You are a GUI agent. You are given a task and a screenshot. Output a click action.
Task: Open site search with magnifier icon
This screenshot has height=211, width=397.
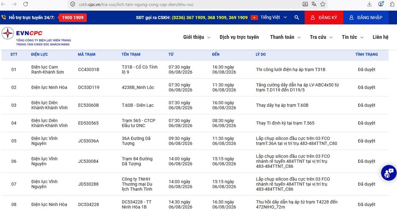(x=297, y=17)
